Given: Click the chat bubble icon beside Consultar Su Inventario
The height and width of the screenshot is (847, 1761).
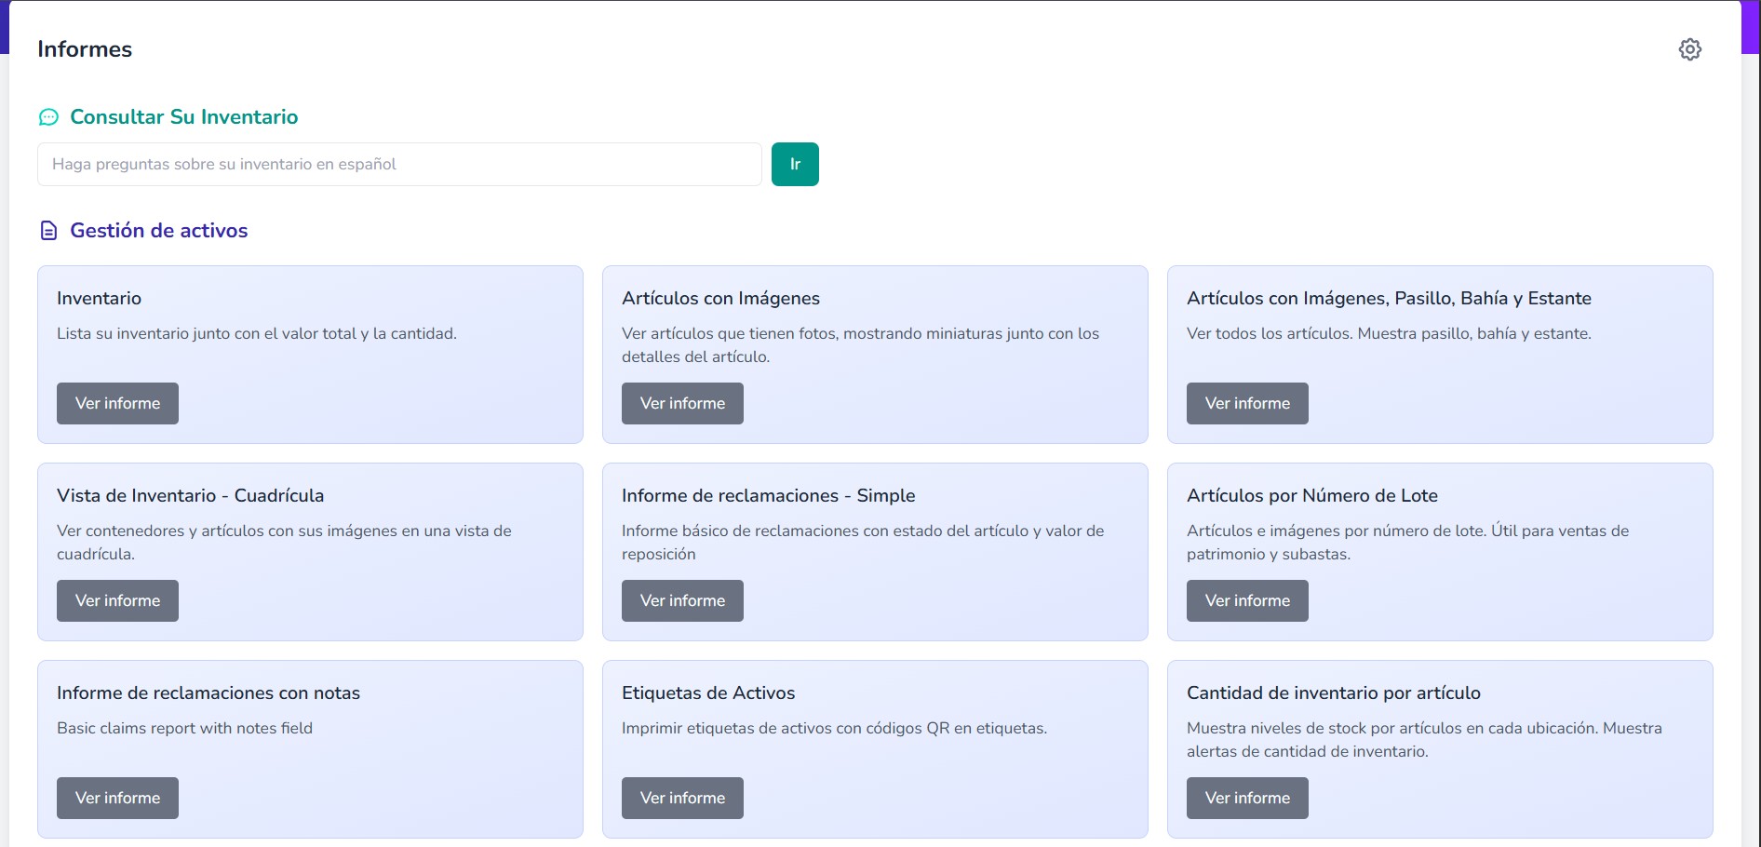Looking at the screenshot, I should [x=48, y=117].
